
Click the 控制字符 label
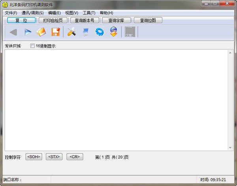click(13, 157)
